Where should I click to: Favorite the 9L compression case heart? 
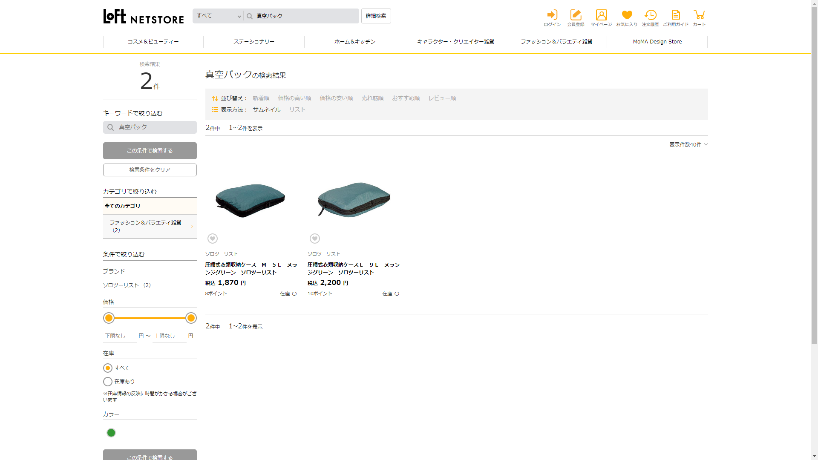[315, 239]
